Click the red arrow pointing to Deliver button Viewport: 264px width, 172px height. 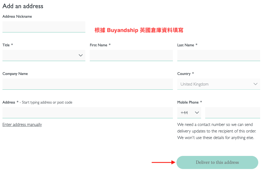(163, 162)
